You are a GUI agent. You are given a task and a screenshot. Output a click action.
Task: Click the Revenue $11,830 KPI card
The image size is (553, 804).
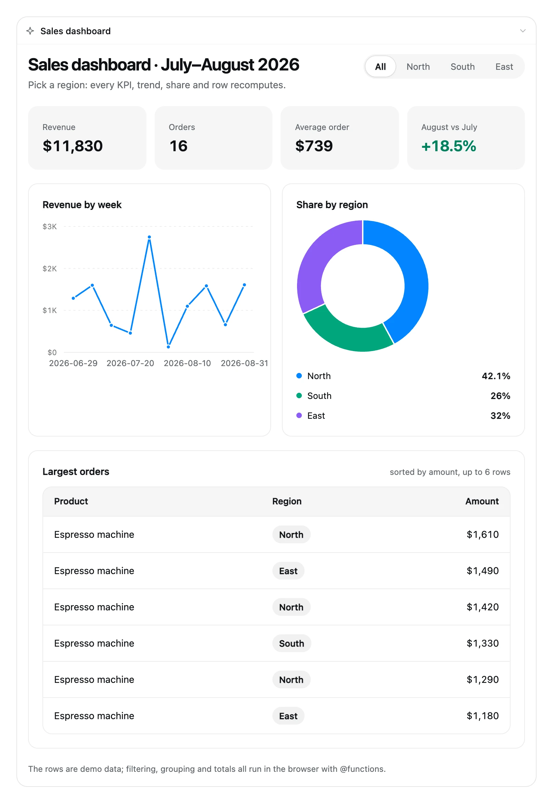tap(87, 138)
